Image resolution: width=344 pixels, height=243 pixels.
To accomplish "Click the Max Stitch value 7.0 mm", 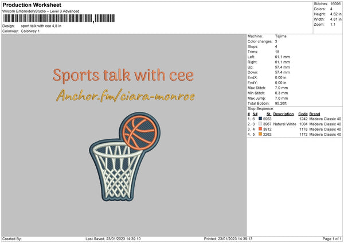I will (282, 88).
